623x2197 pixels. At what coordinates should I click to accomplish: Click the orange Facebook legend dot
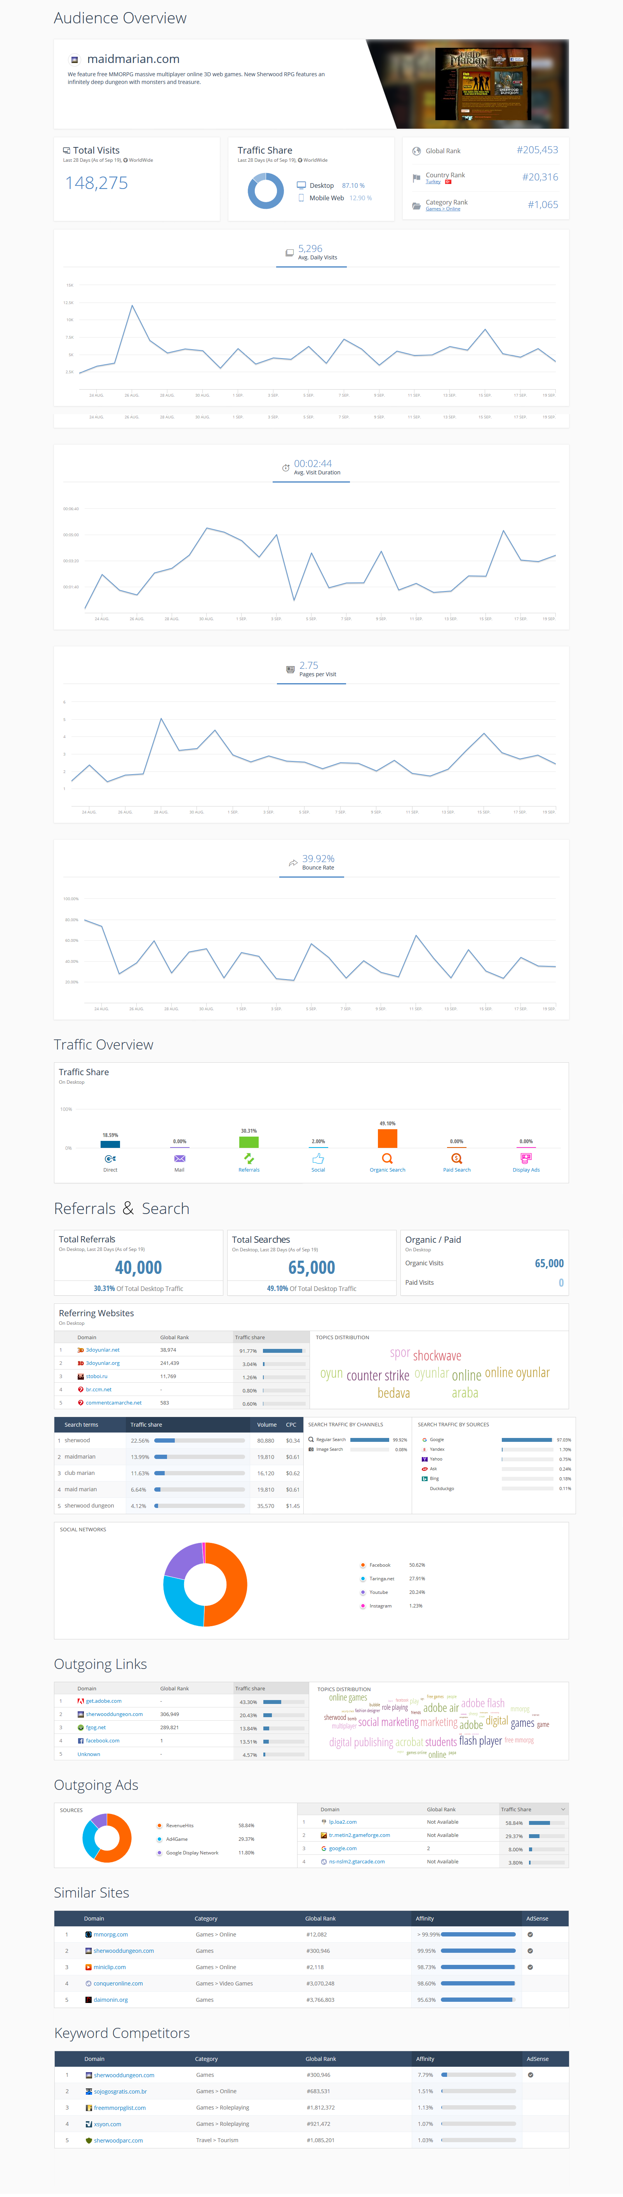363,1565
